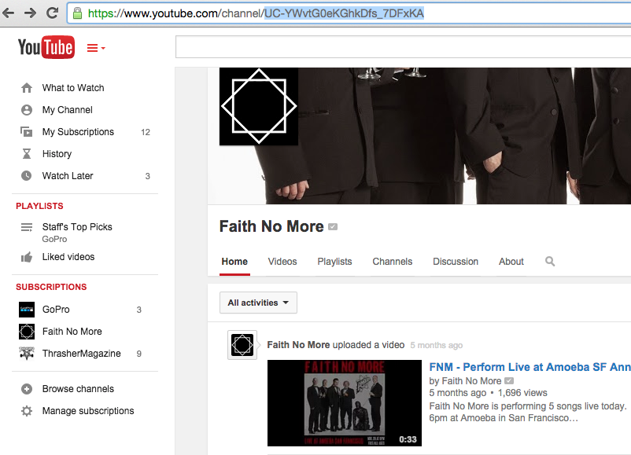Click the ThrasherMagazine unread count 9

coord(138,354)
